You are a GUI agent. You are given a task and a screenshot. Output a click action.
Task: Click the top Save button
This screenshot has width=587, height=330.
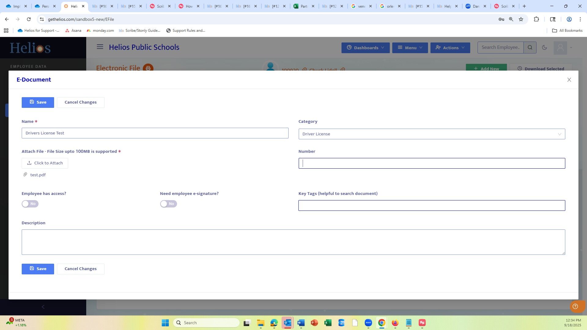coord(38,102)
